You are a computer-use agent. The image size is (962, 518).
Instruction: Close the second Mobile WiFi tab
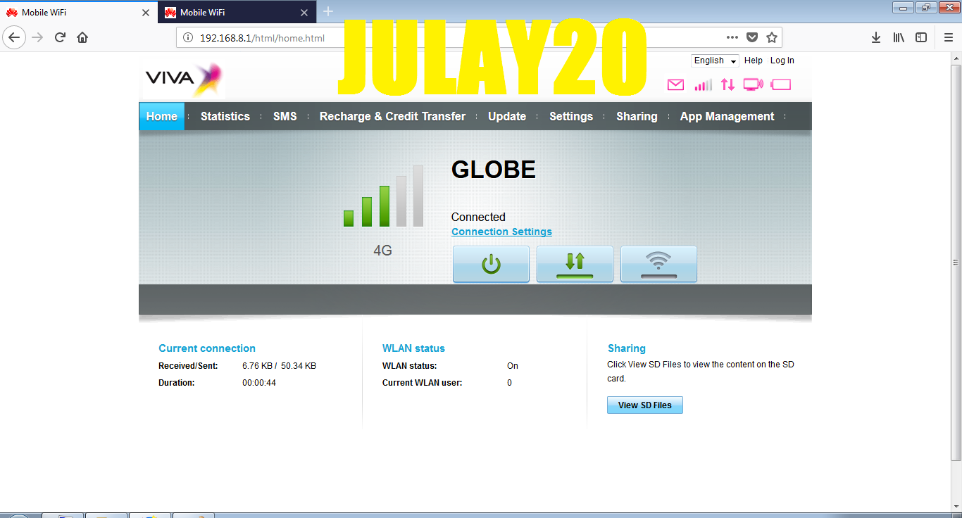pyautogui.click(x=304, y=13)
